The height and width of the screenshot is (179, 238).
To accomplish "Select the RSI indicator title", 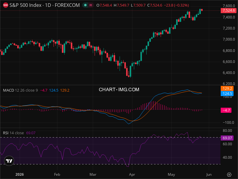I will pyautogui.click(x=6, y=133).
